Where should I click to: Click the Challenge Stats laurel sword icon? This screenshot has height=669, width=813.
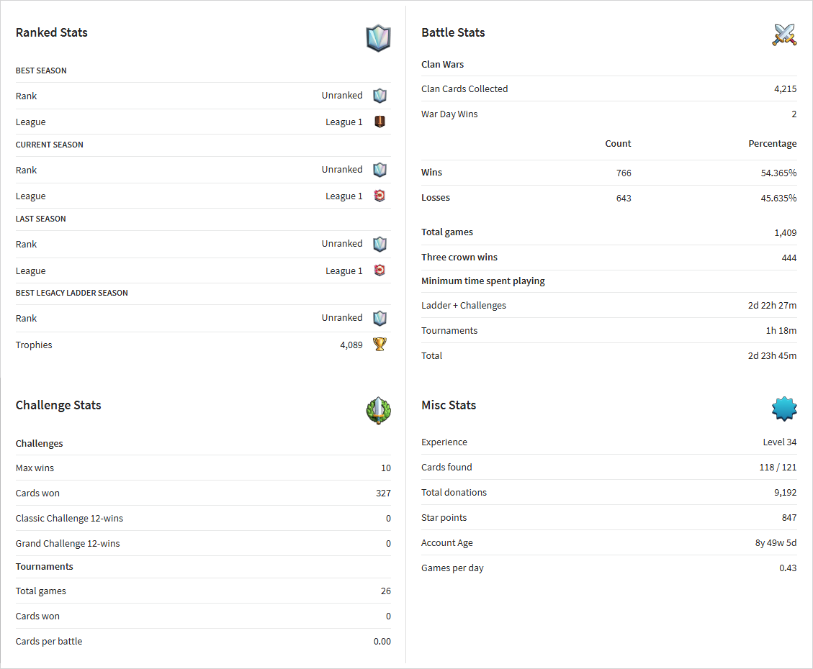(379, 411)
